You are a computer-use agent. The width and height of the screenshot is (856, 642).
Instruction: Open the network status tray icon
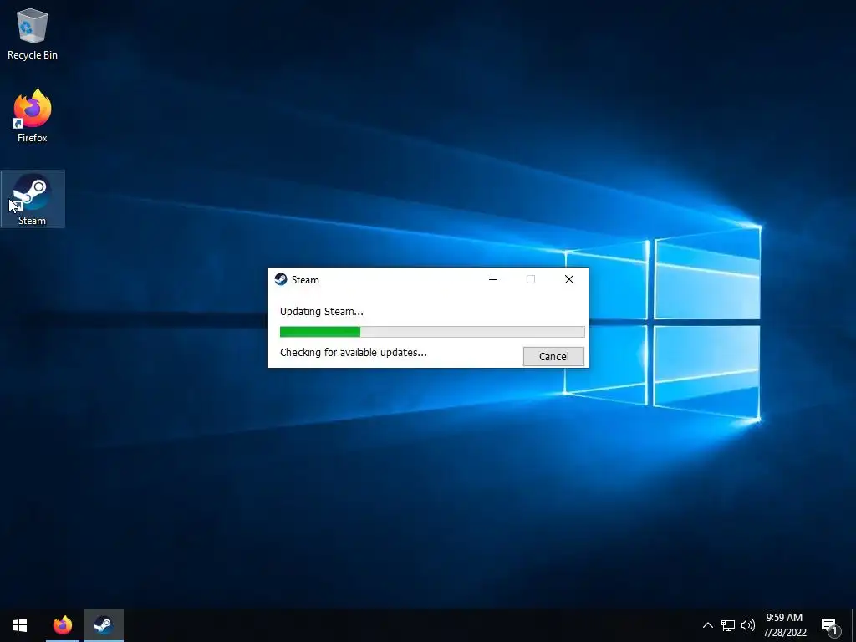click(728, 625)
